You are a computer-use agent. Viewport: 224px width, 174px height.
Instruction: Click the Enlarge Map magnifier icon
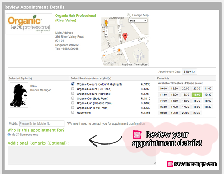(x=129, y=15)
